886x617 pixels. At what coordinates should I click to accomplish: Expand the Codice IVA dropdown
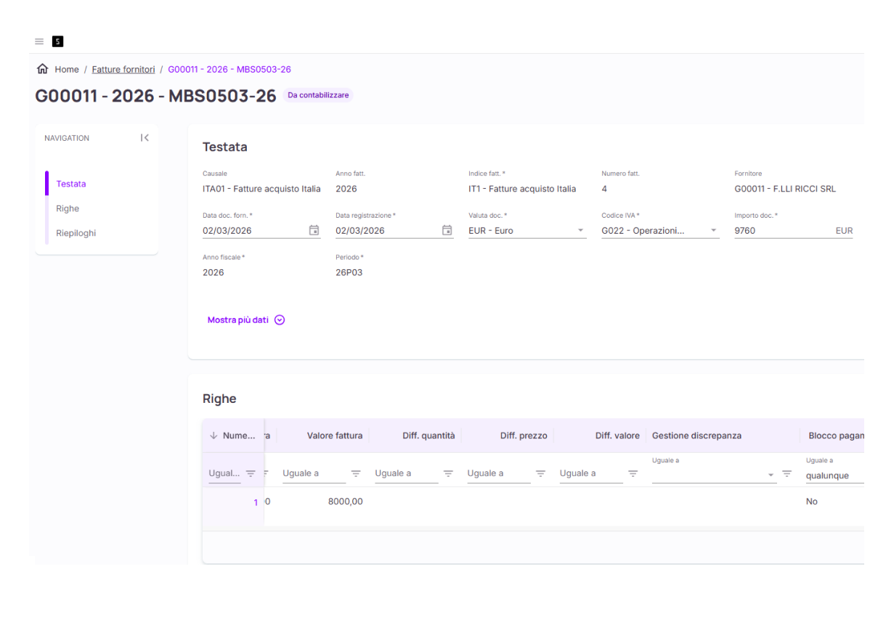[x=713, y=231]
